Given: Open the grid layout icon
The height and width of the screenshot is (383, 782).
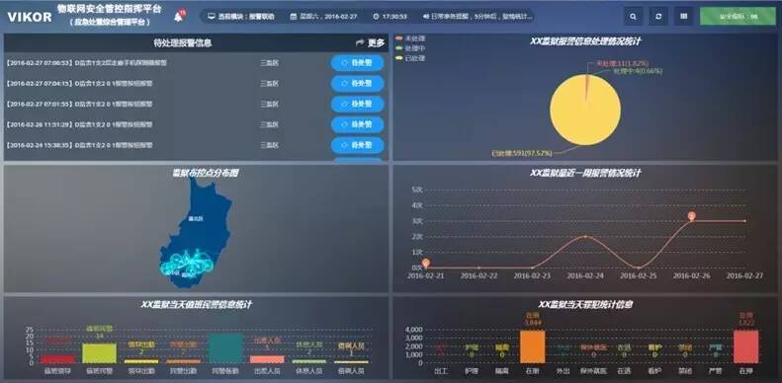Looking at the screenshot, I should [683, 17].
